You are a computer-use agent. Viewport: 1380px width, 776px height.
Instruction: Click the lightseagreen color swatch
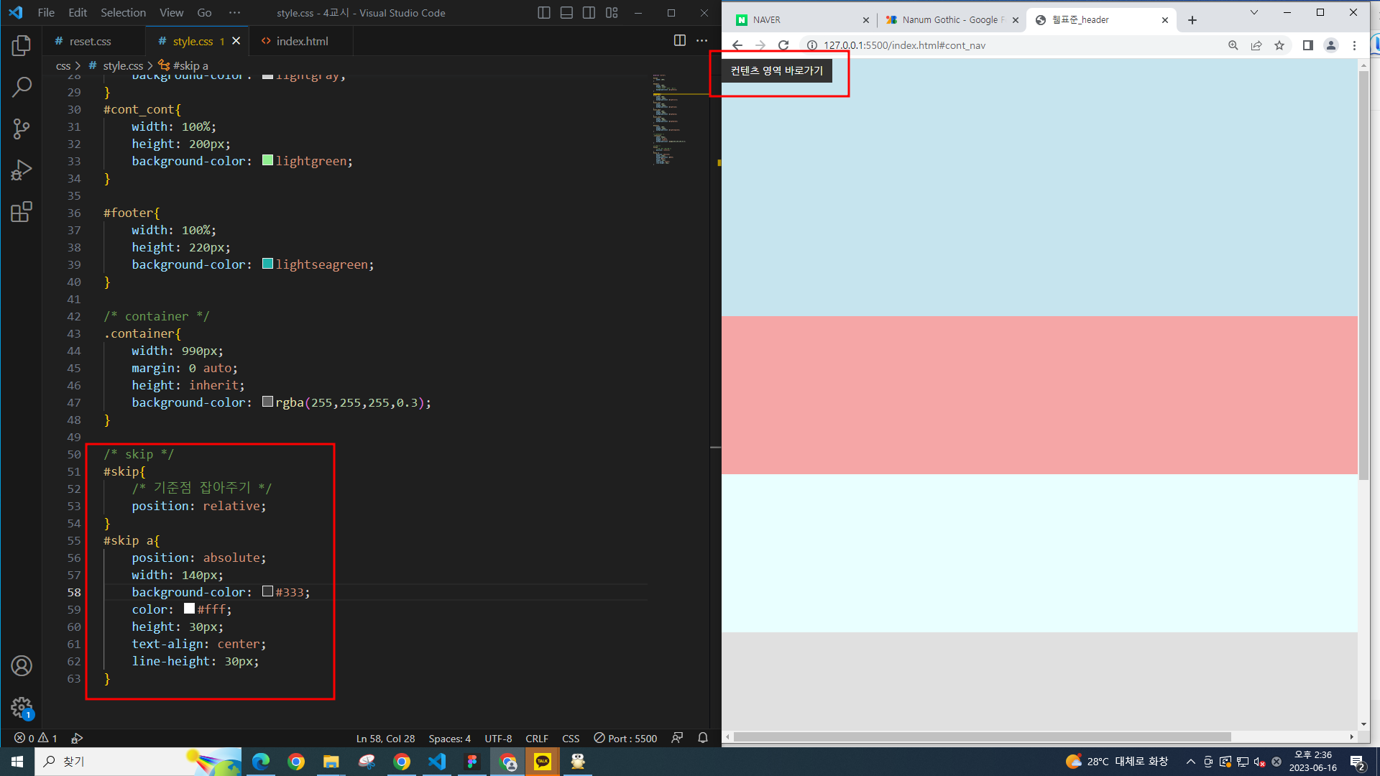coord(267,264)
